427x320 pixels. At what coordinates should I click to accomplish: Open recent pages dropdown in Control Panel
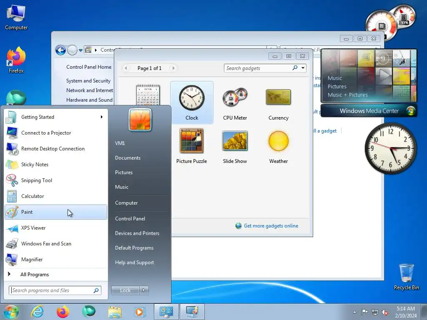[x=80, y=50]
